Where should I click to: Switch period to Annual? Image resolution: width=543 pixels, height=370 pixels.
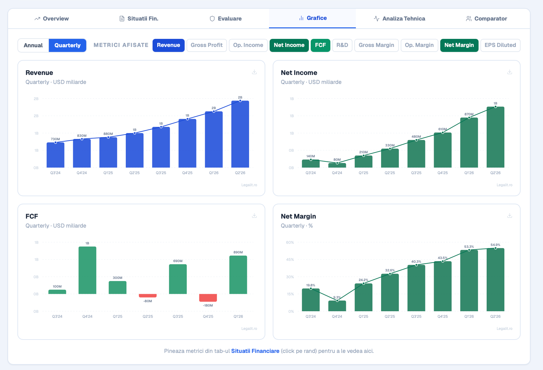point(33,45)
